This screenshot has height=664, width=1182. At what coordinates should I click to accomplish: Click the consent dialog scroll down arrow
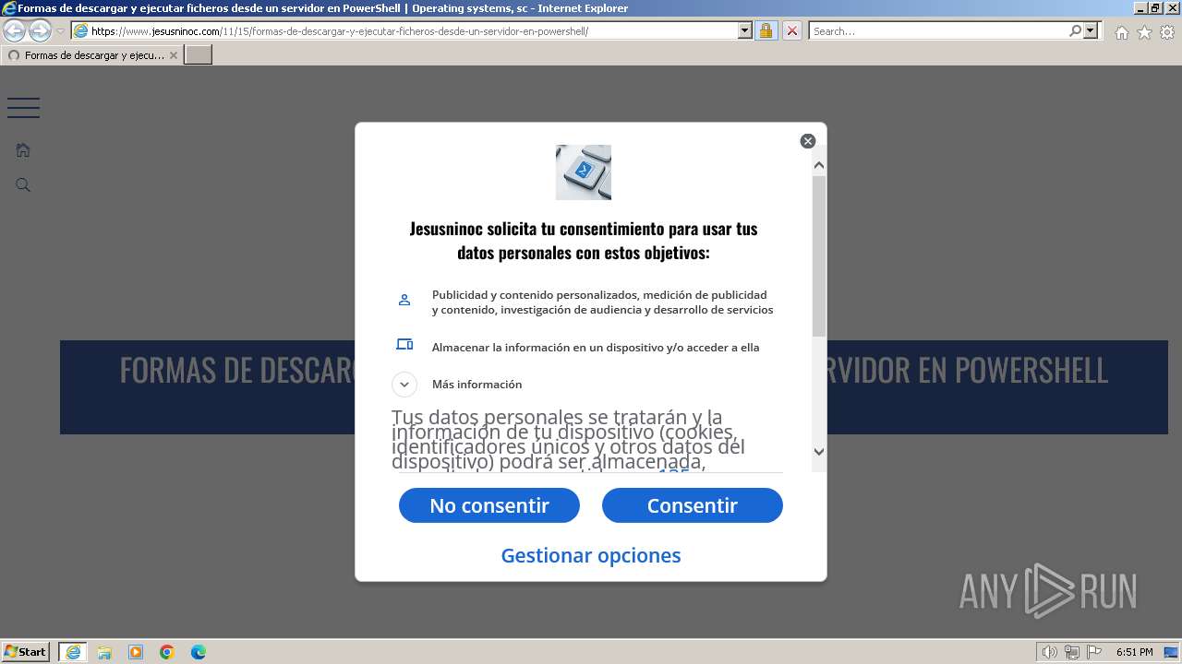tap(819, 452)
